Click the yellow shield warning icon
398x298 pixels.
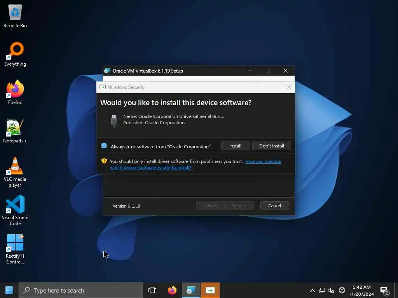coord(104,161)
